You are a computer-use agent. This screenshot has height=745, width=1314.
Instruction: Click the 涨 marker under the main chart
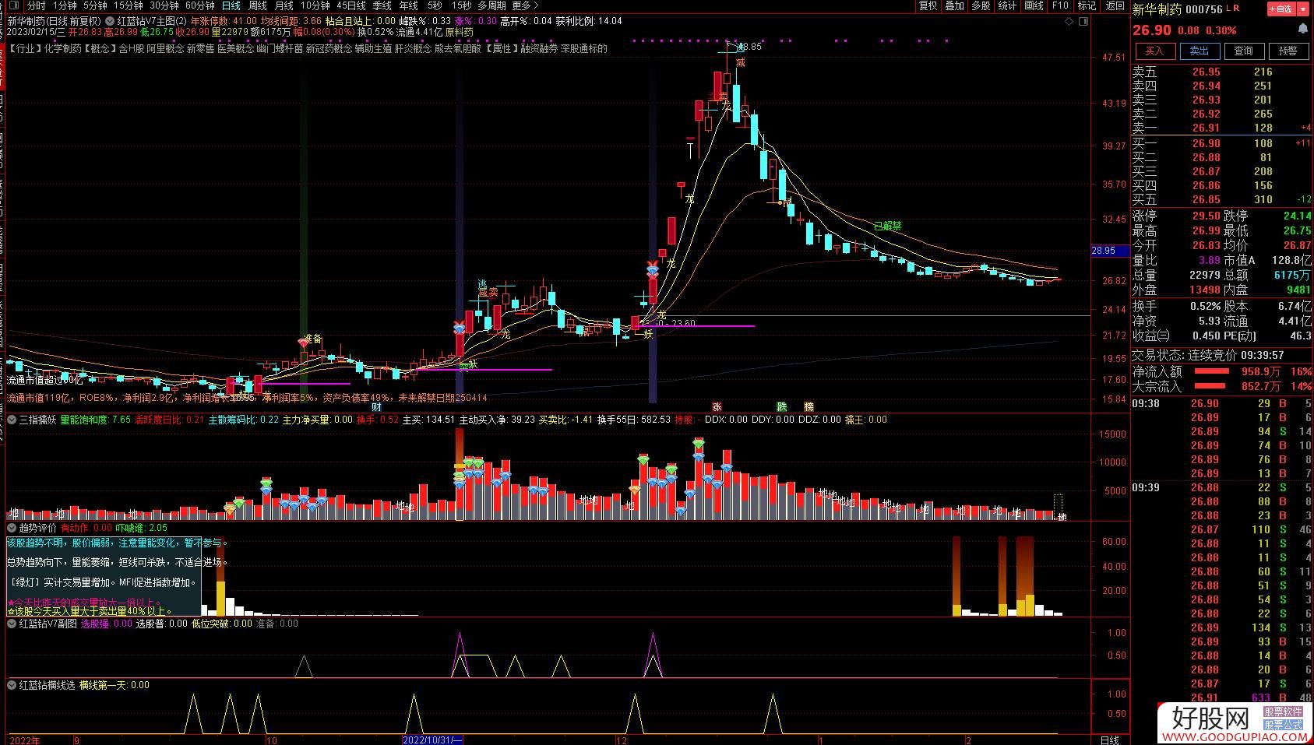[x=717, y=407]
